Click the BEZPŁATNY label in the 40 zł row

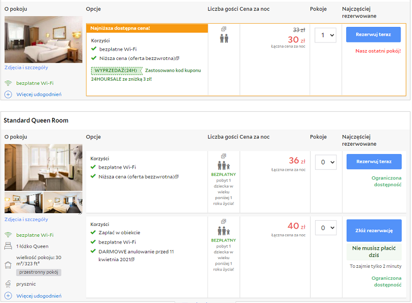click(224, 240)
